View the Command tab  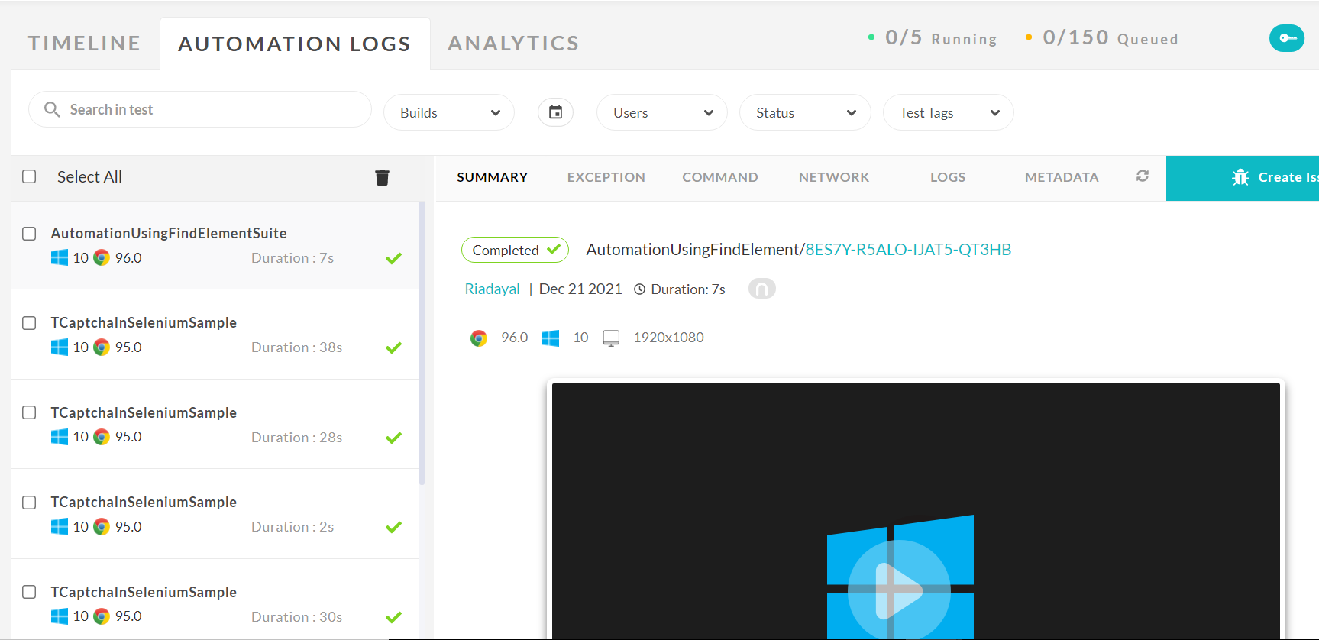[x=720, y=177]
